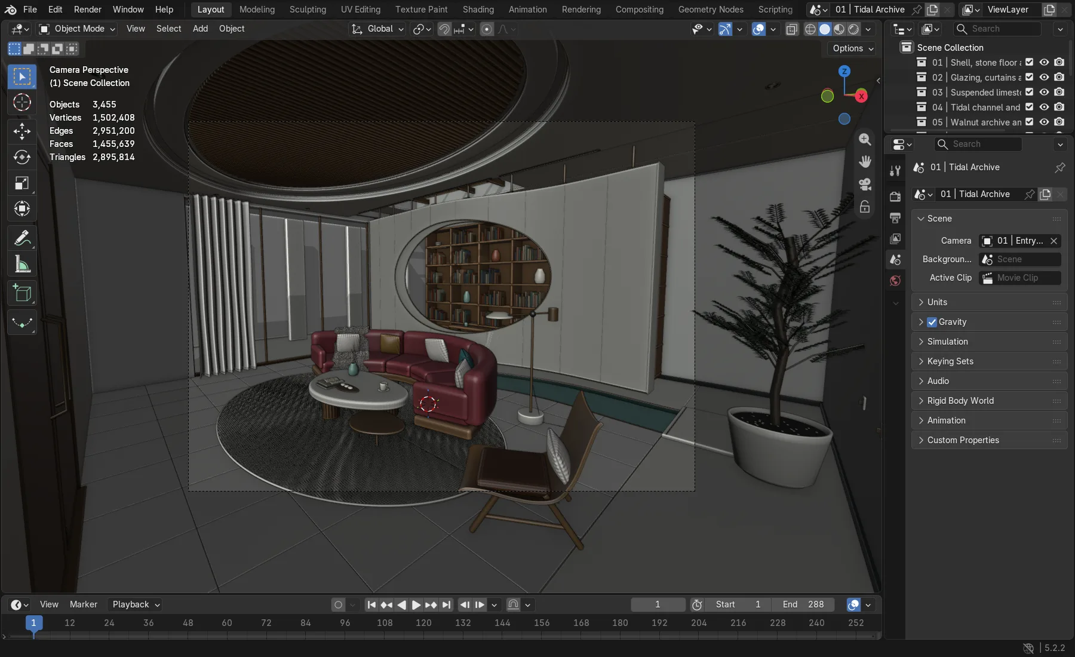The image size is (1075, 657).
Task: Switch to wireframe viewport shading
Action: click(x=810, y=29)
